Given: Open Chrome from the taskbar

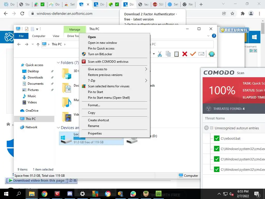Looking at the screenshot, I should click(45, 194).
